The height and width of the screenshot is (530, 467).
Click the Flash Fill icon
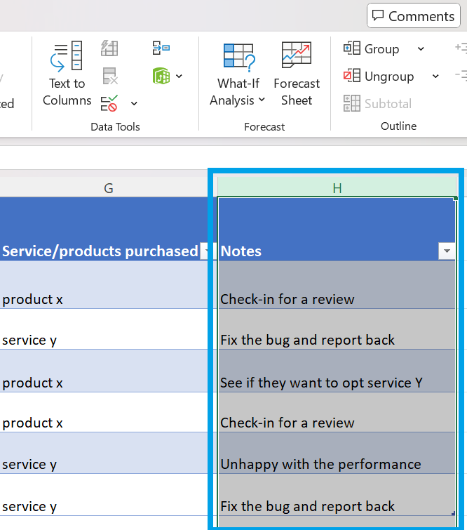point(109,48)
